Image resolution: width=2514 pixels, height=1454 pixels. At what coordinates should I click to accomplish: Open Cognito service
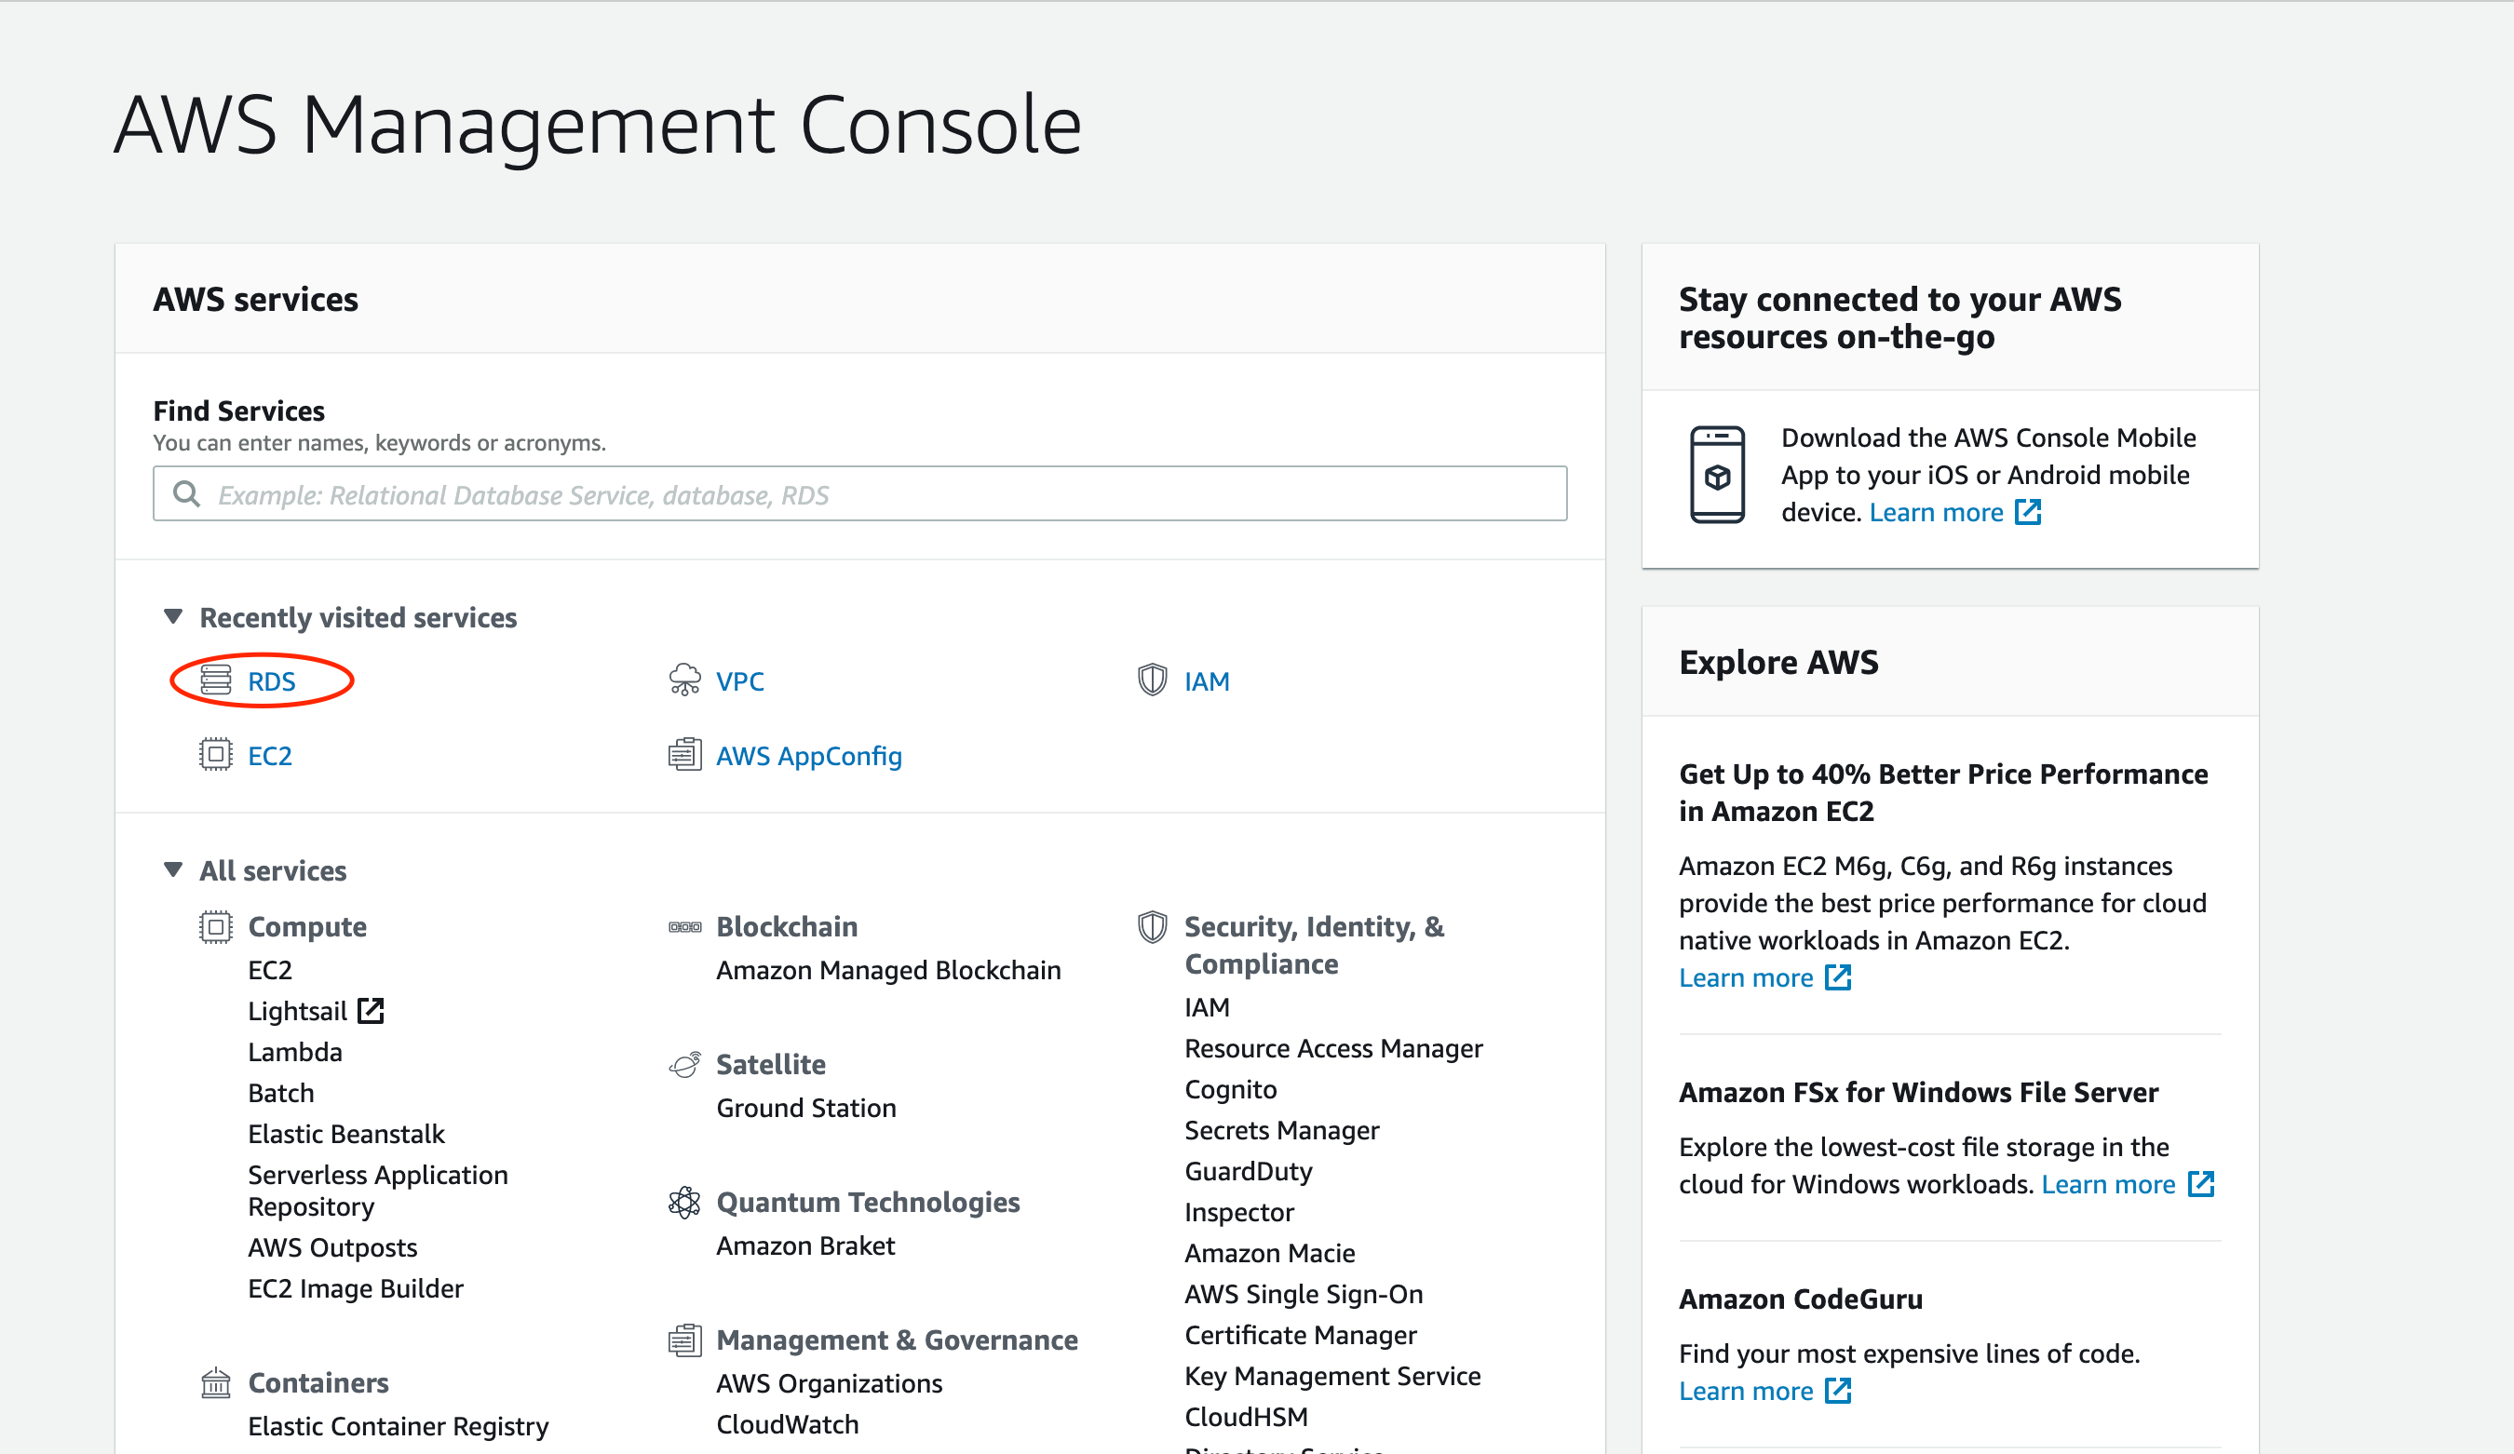click(x=1230, y=1089)
